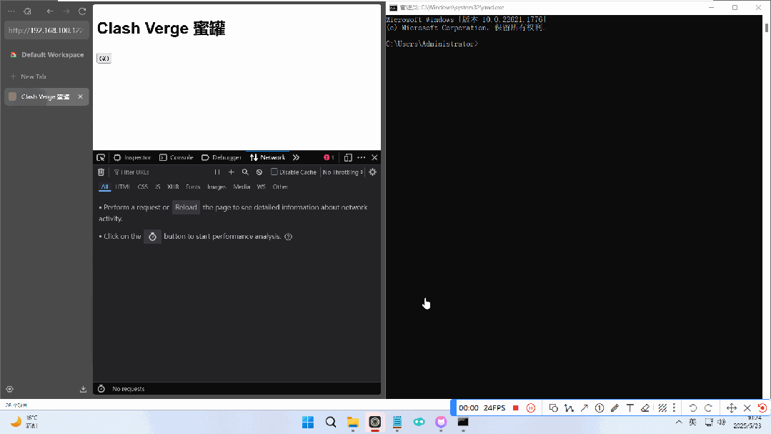771x434 pixels.
Task: Open a New Tab in sidebar
Action: click(x=34, y=77)
